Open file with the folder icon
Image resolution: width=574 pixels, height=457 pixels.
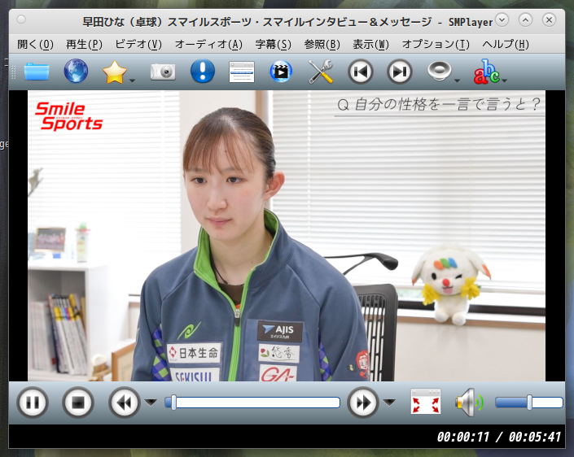coord(37,72)
